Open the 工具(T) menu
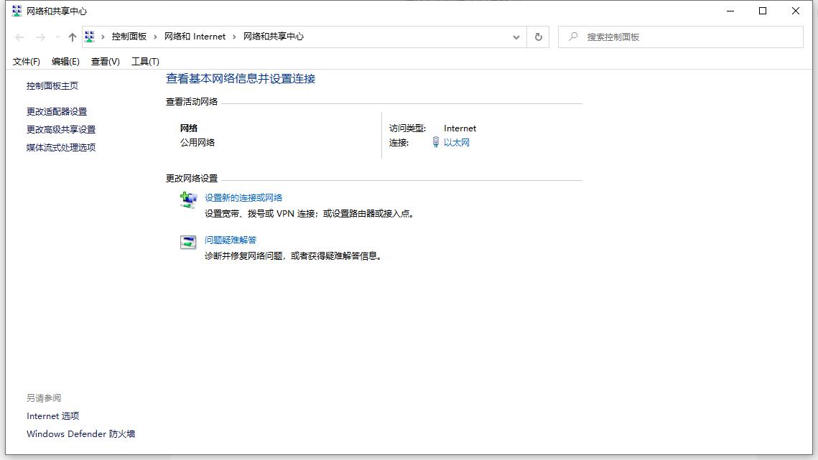This screenshot has width=818, height=460. point(144,61)
